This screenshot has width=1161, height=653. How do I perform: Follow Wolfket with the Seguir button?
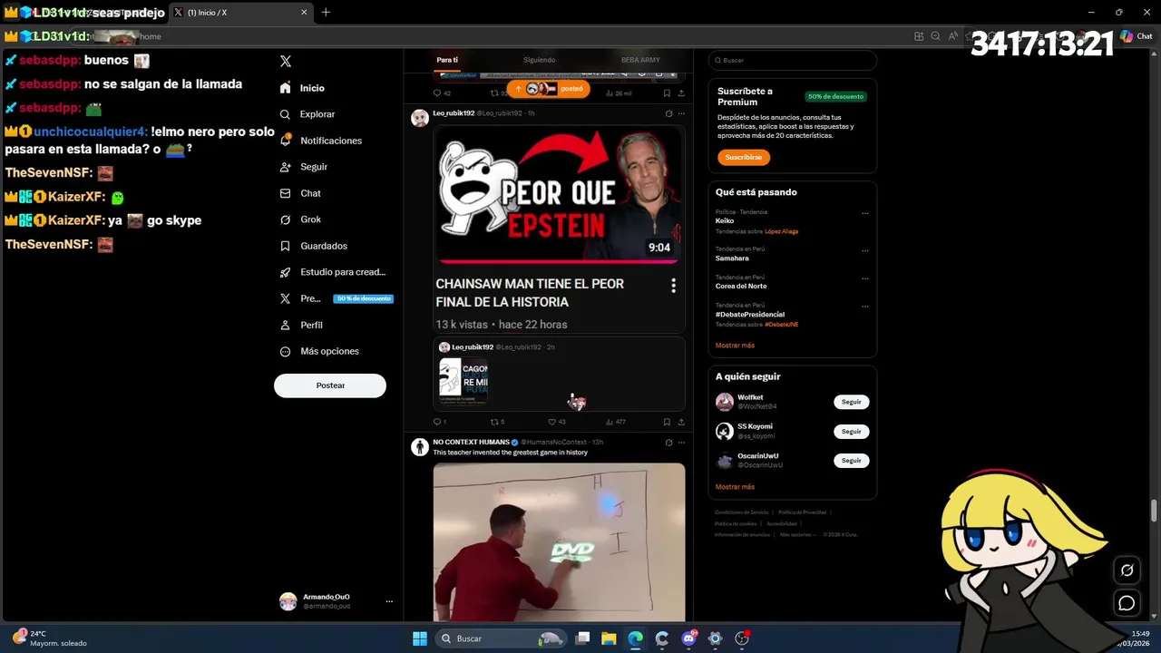click(x=852, y=402)
